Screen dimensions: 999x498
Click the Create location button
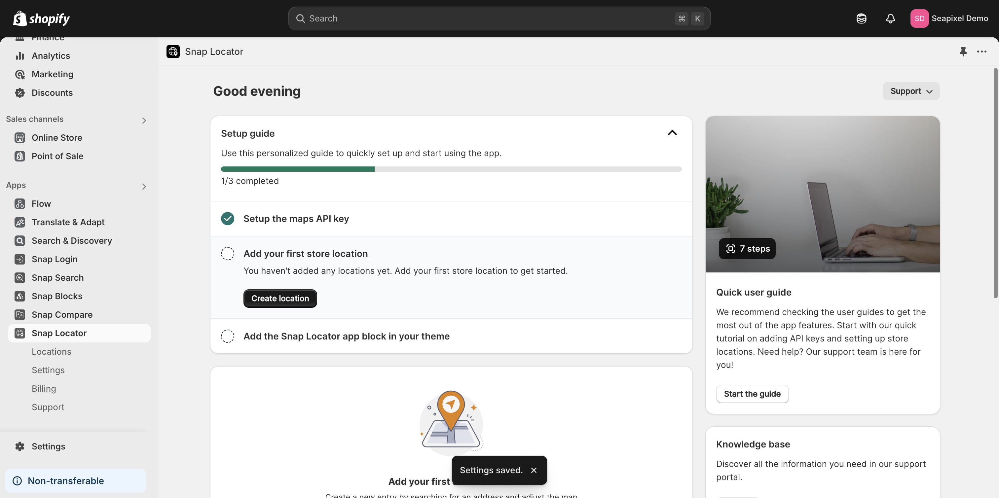coord(280,299)
